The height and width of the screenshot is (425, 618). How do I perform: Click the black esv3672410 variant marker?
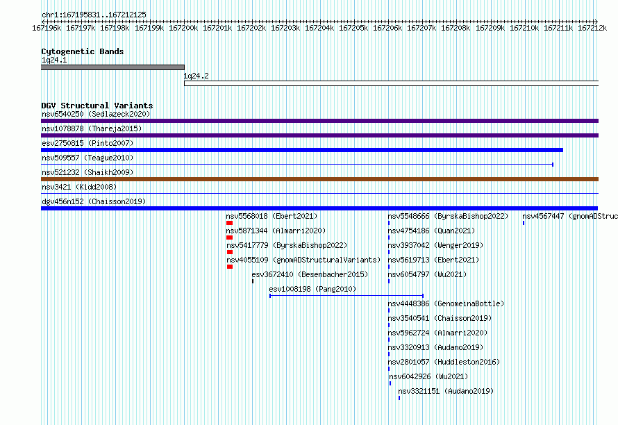253,281
